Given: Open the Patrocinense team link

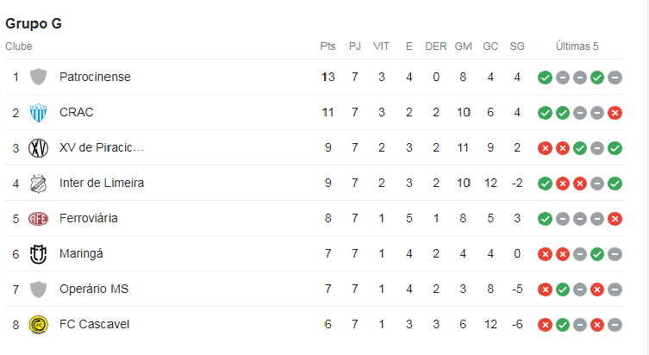Looking at the screenshot, I should [95, 77].
